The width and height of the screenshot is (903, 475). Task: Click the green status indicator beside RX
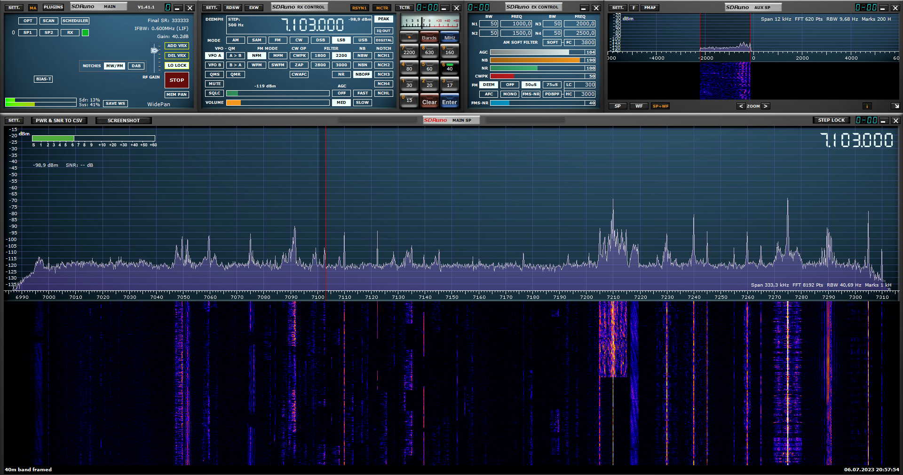tap(85, 33)
